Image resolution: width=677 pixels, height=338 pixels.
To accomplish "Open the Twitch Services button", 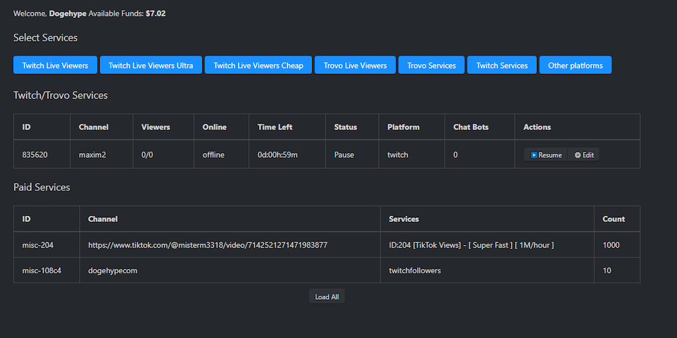I will 502,65.
